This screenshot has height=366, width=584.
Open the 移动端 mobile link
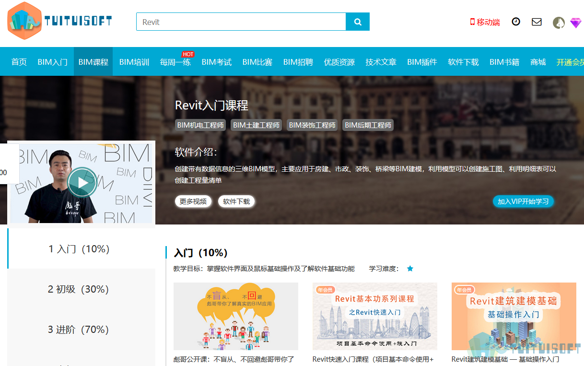point(485,22)
